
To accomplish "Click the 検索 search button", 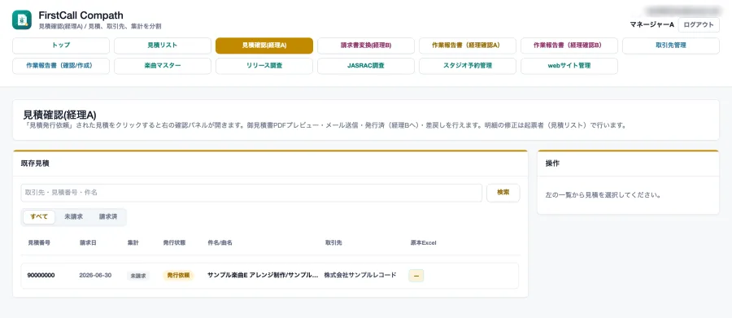I will point(503,193).
